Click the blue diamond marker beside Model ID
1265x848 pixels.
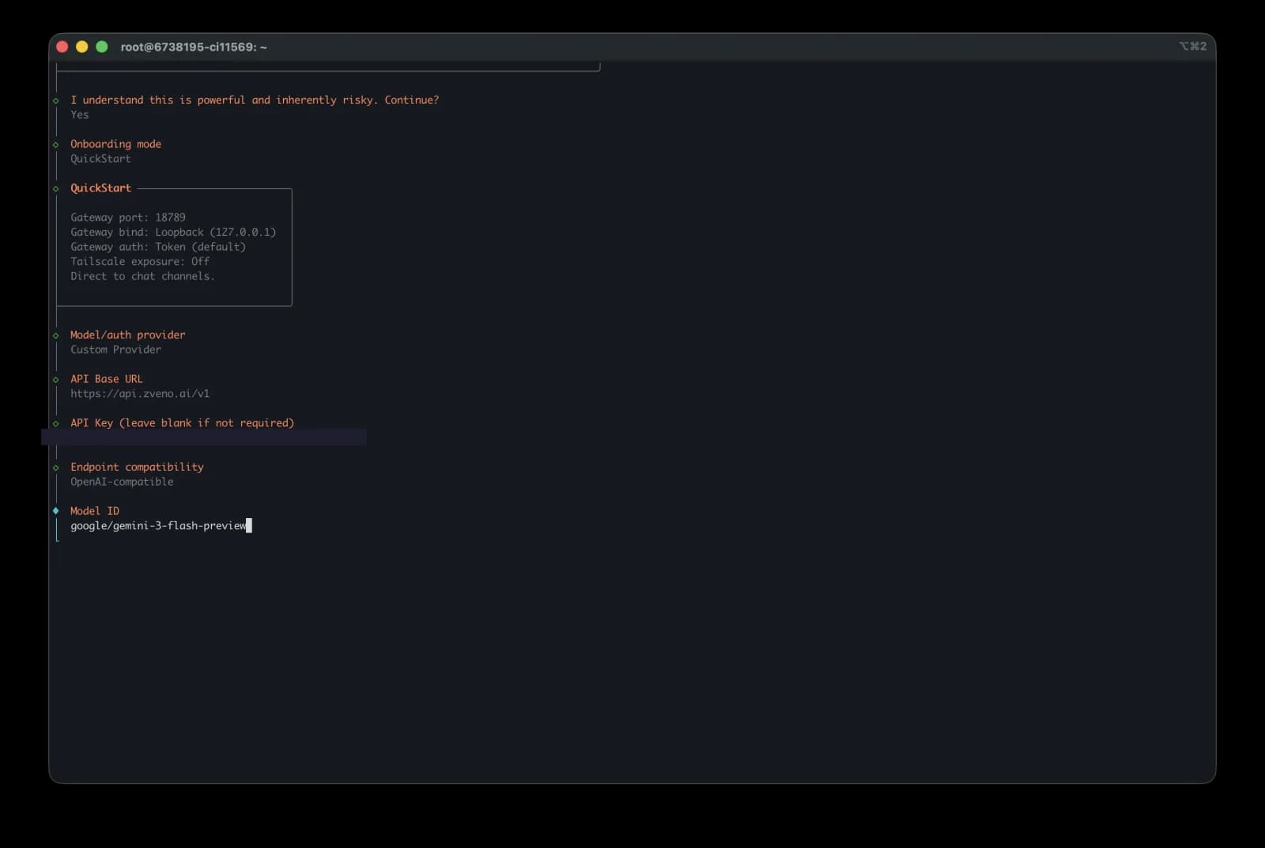56,511
